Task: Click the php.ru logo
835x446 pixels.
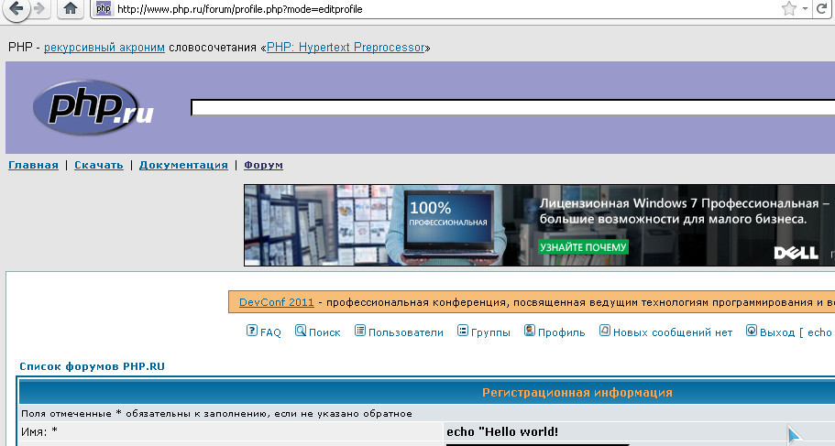Action: tap(93, 107)
